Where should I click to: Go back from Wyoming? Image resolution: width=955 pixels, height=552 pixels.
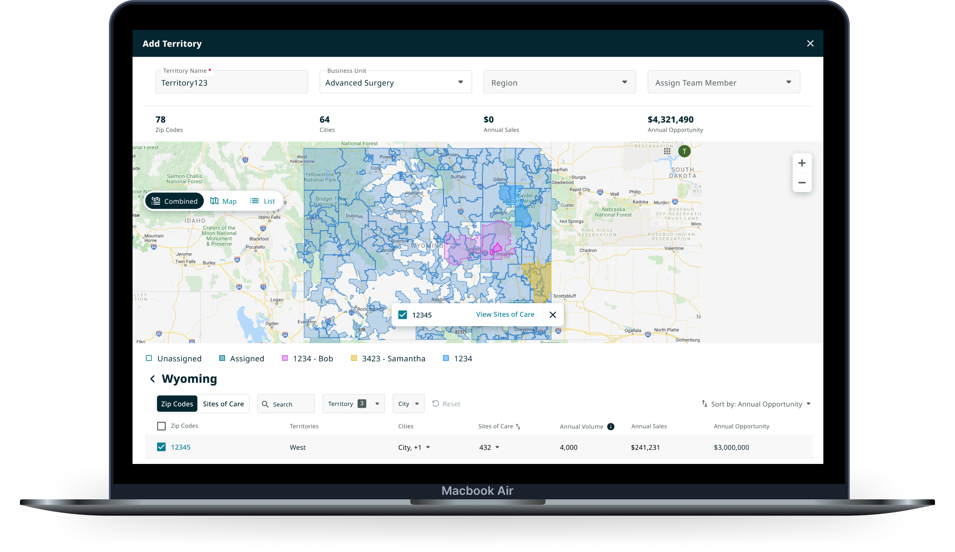153,379
